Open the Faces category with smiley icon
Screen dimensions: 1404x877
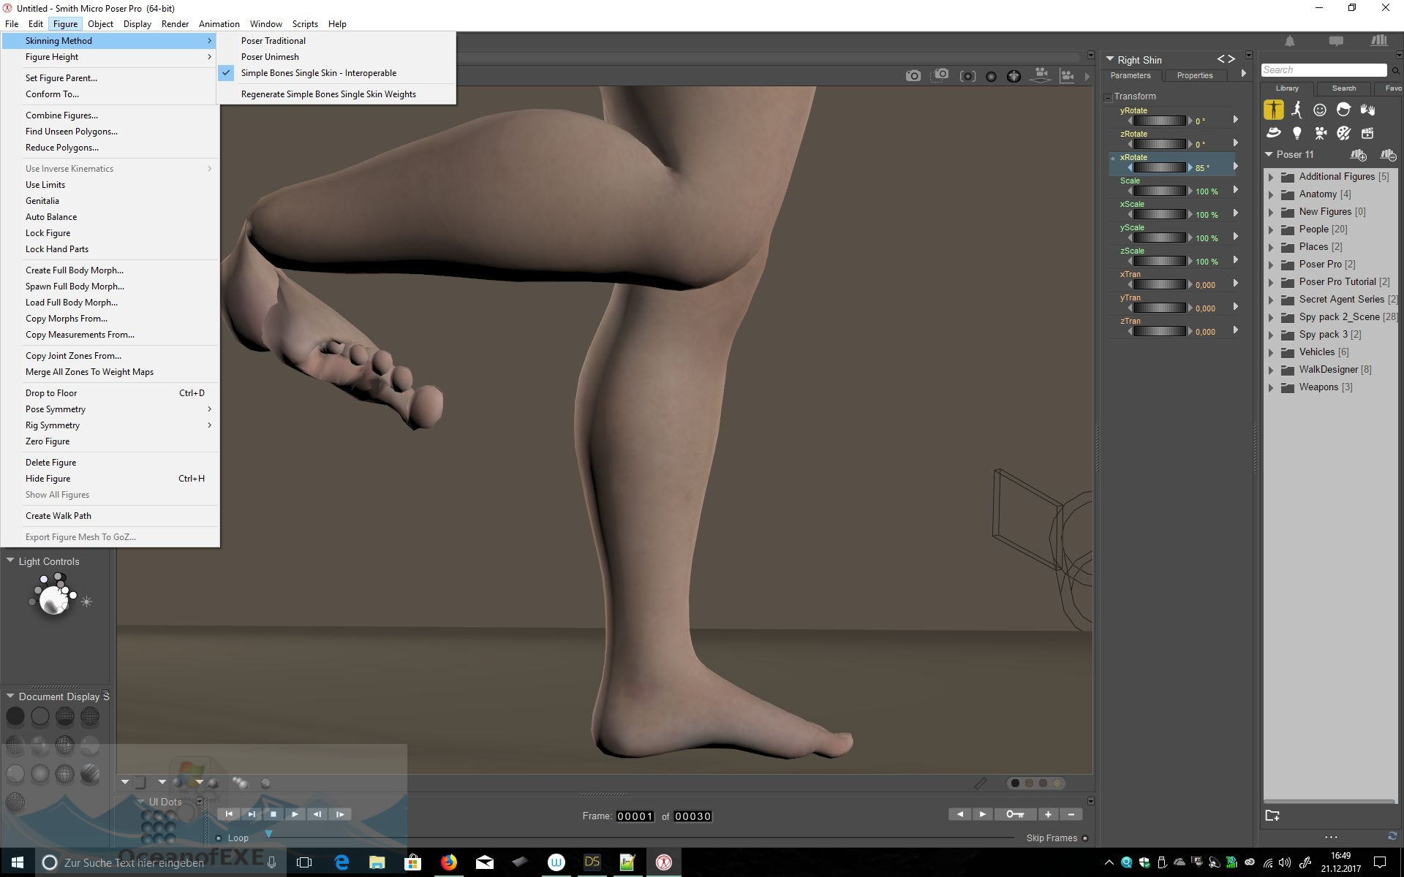[x=1320, y=110]
